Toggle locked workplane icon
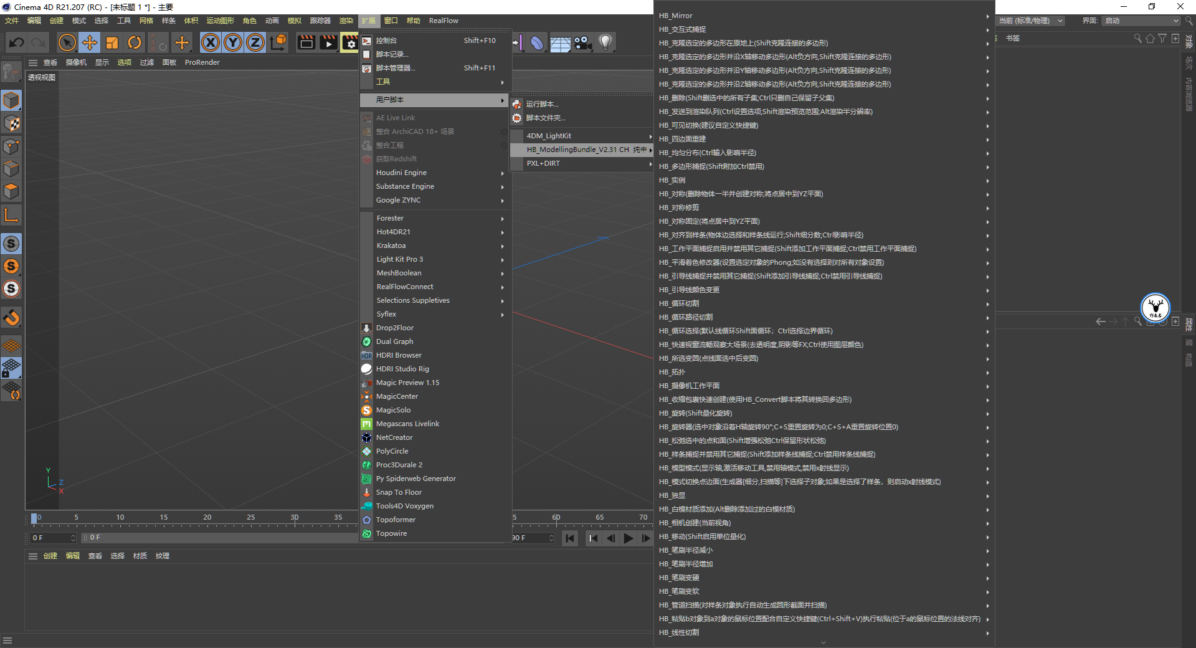This screenshot has width=1196, height=648. (11, 368)
